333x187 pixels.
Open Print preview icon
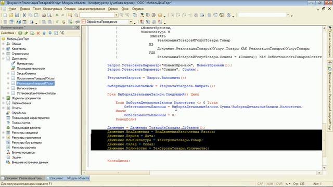49,15
